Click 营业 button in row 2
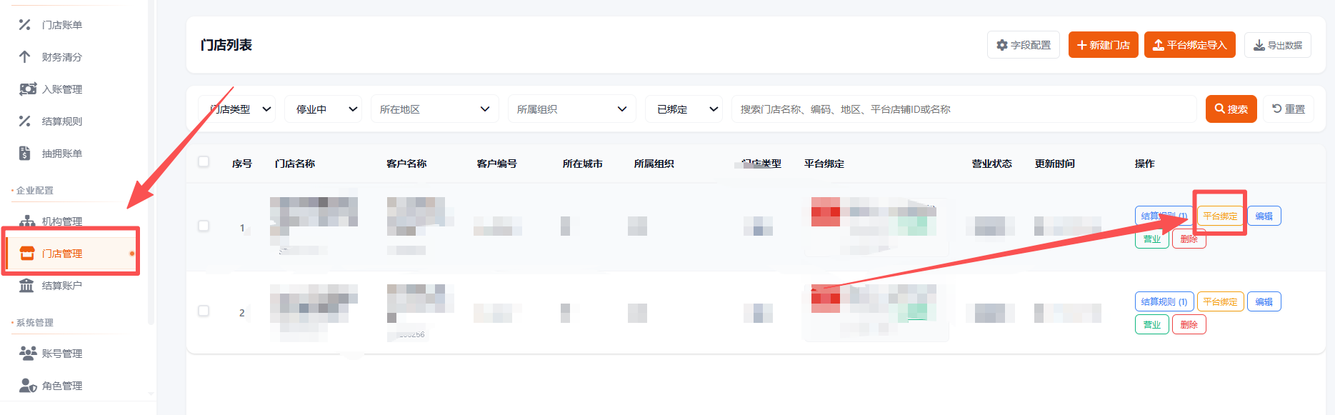This screenshot has width=1335, height=415. [x=1152, y=324]
